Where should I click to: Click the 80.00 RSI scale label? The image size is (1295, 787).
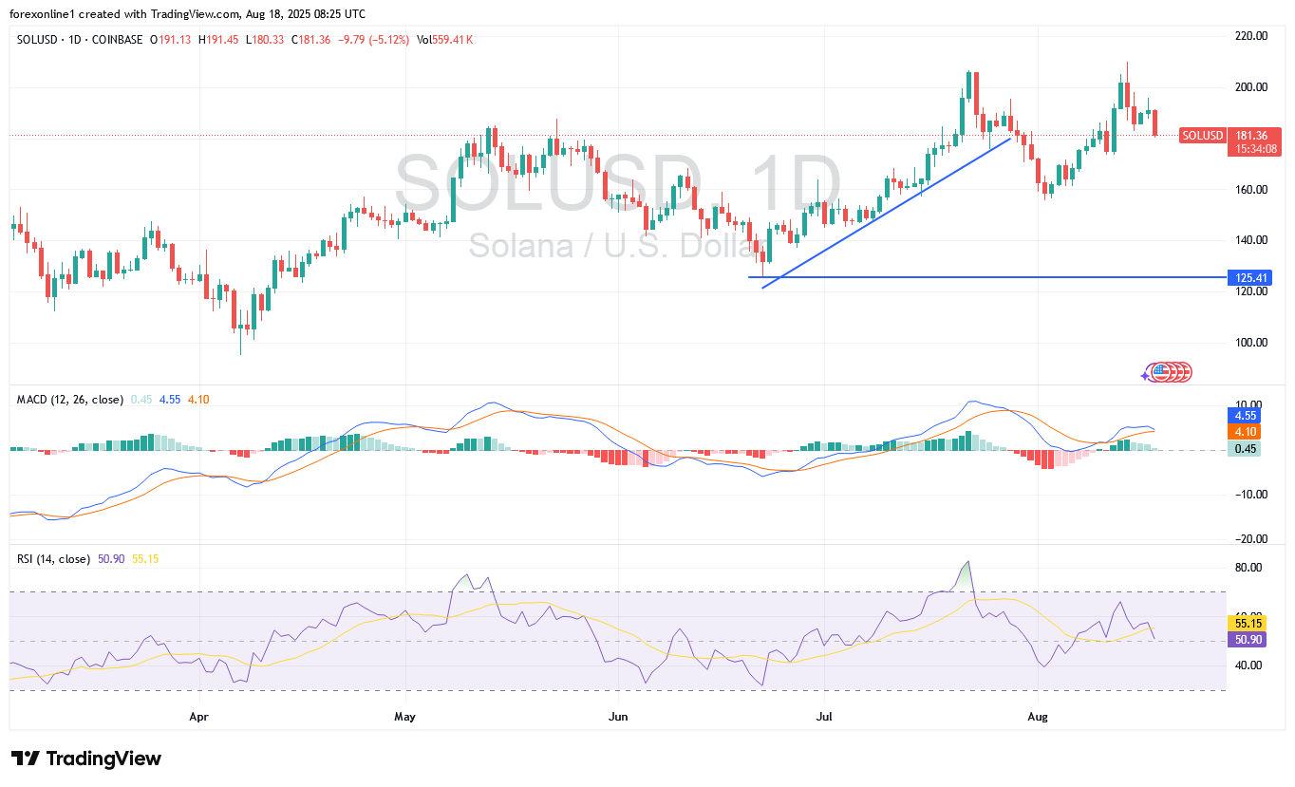click(x=1248, y=568)
